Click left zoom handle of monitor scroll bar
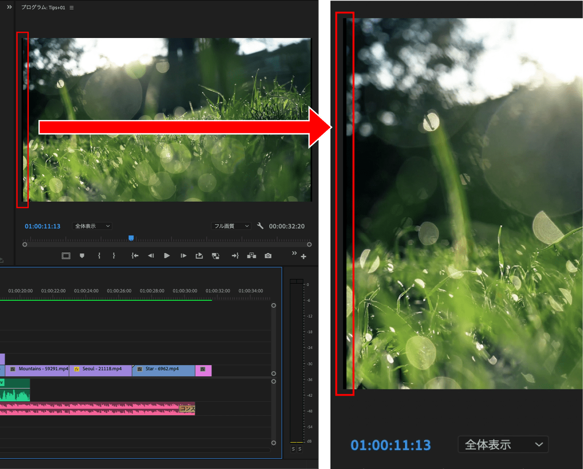 tap(25, 244)
